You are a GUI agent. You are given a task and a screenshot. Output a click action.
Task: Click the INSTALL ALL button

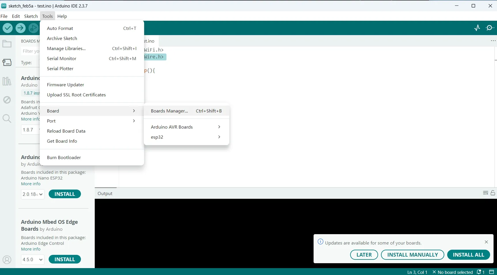click(468, 255)
